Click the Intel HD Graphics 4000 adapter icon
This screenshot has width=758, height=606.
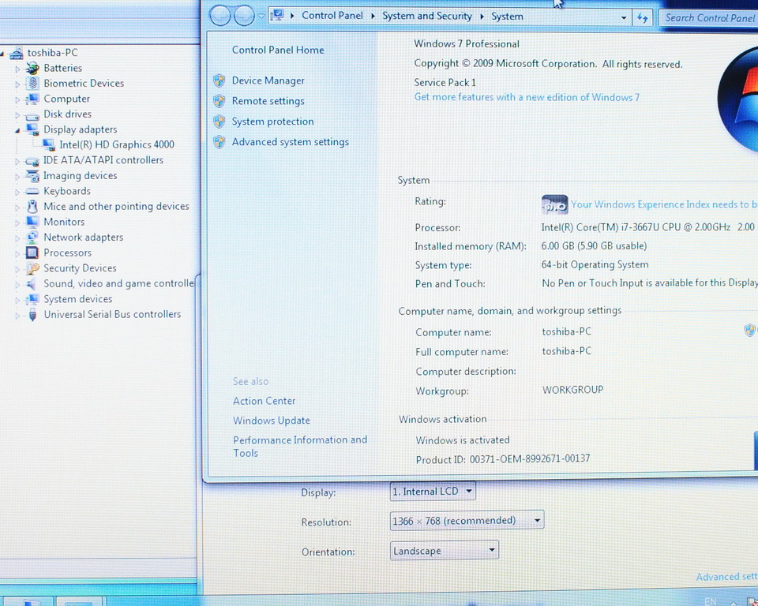pos(48,144)
